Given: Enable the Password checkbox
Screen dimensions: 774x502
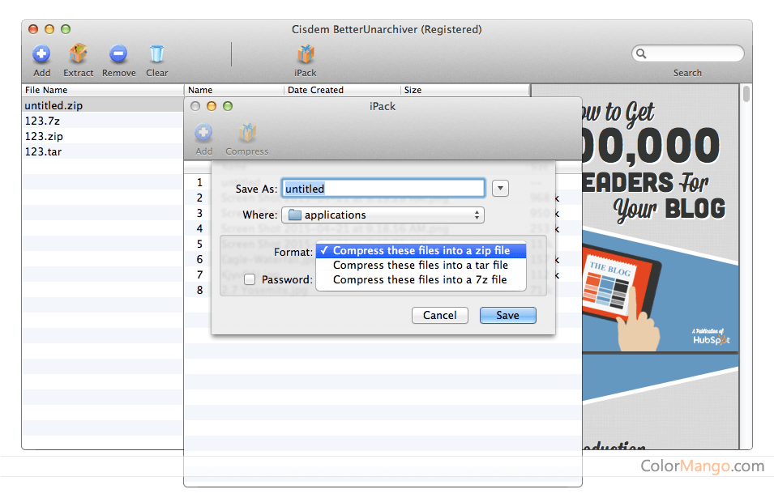Looking at the screenshot, I should pos(250,279).
